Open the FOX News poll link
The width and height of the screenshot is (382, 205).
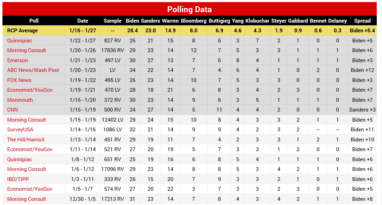click(19, 80)
